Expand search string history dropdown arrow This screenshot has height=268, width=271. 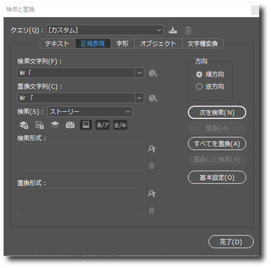pyautogui.click(x=139, y=73)
